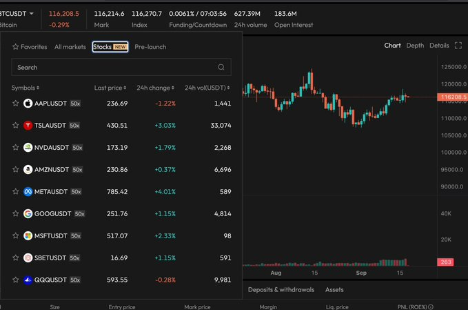Click the Nvidia logo icon for NVDAUSDT
The height and width of the screenshot is (310, 468).
point(28,148)
